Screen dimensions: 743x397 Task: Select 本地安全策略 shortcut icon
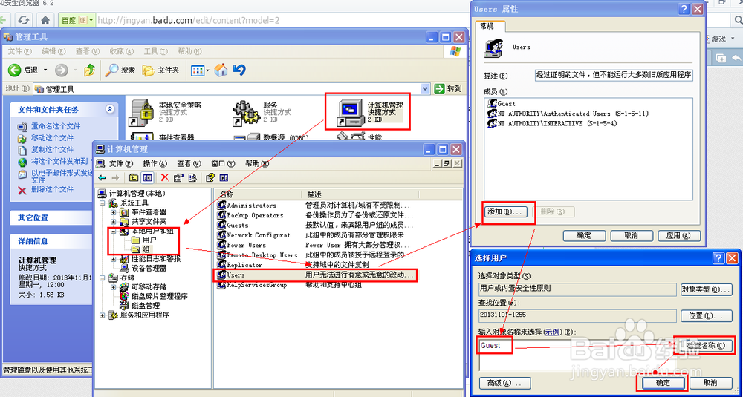click(x=141, y=113)
